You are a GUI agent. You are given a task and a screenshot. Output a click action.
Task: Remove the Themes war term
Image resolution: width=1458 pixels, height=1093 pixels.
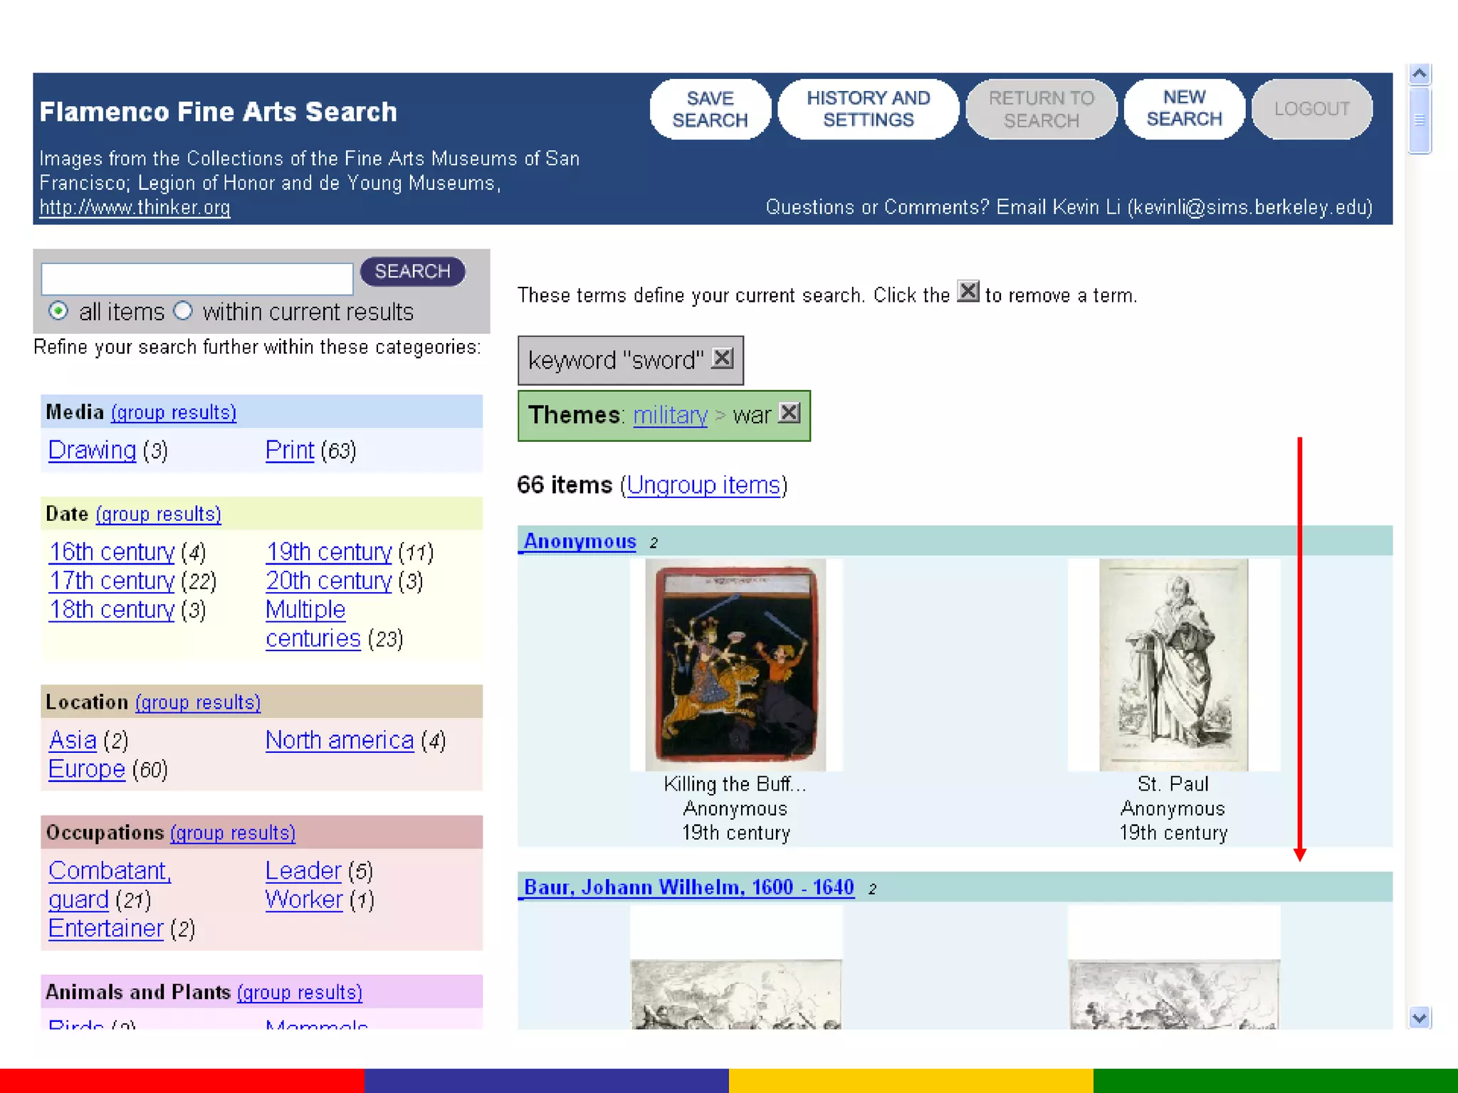coord(789,413)
